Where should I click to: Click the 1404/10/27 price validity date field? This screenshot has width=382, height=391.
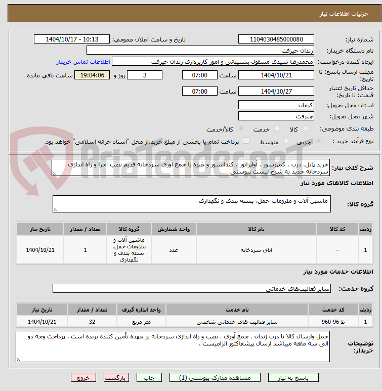point(276,91)
